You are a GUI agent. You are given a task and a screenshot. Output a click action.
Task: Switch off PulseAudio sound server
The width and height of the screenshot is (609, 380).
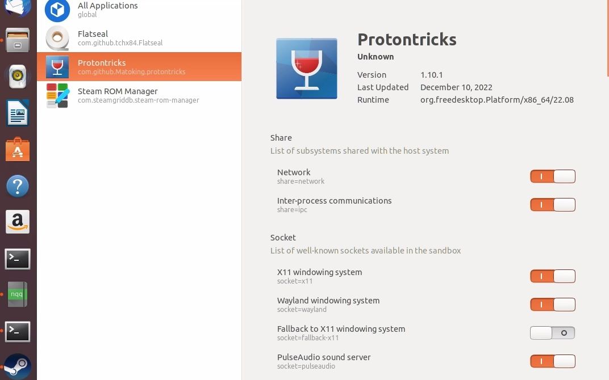552,361
